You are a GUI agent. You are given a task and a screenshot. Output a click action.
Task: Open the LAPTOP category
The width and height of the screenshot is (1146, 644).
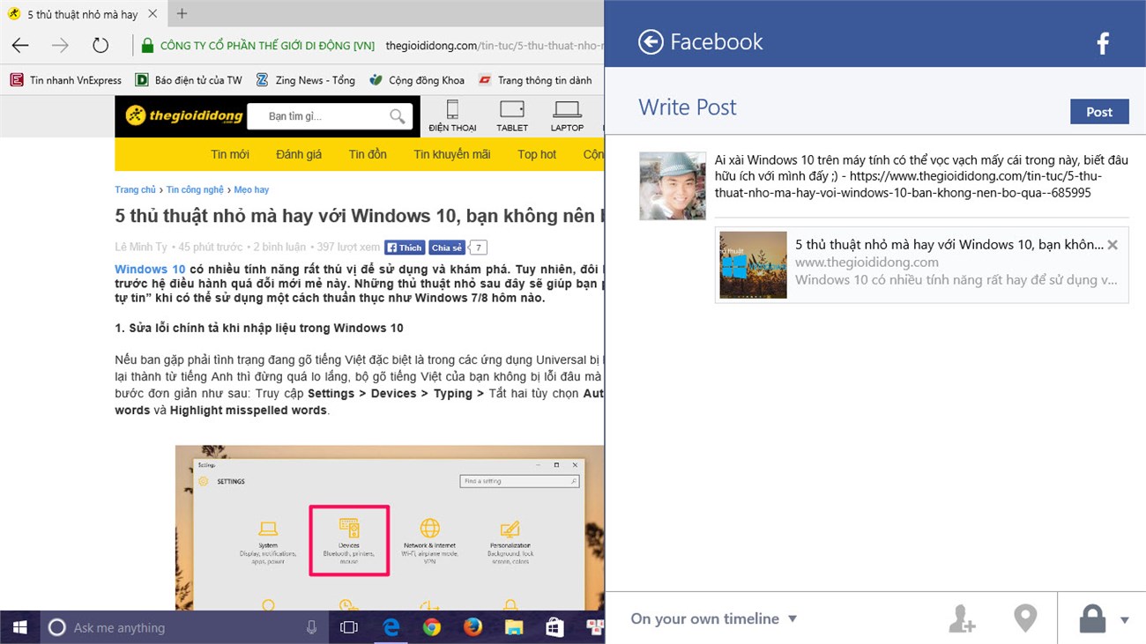pos(568,115)
